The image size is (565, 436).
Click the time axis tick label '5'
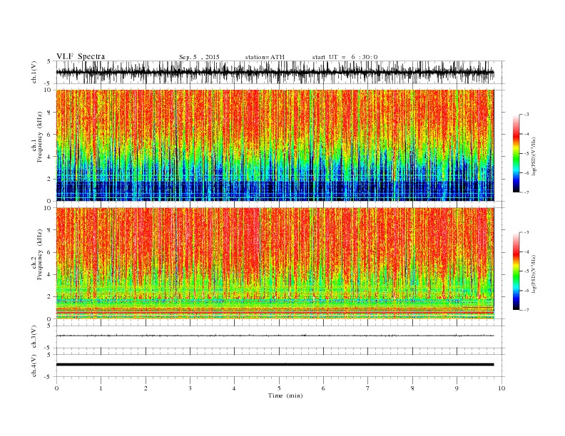(x=279, y=388)
